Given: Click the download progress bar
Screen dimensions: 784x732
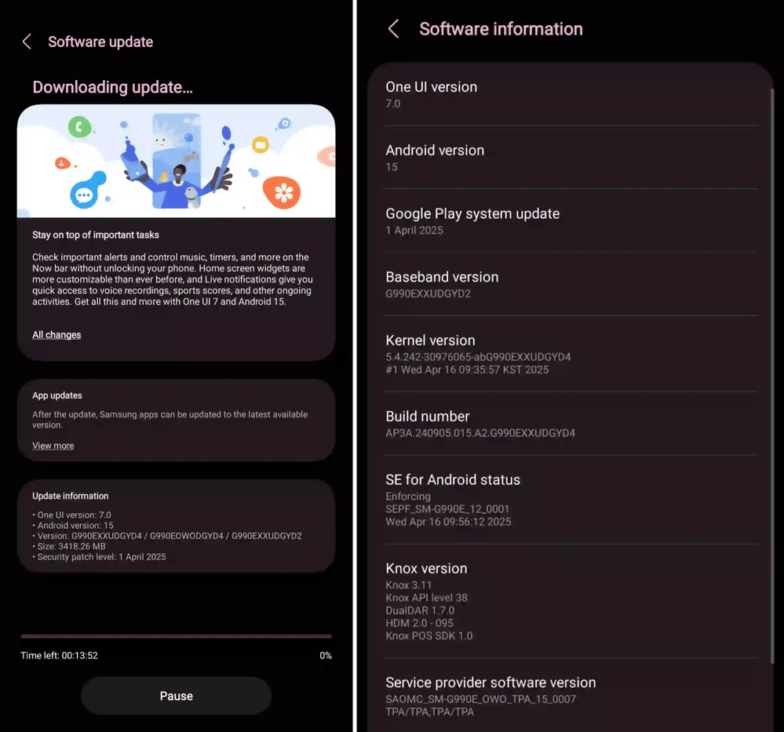Looking at the screenshot, I should point(176,636).
